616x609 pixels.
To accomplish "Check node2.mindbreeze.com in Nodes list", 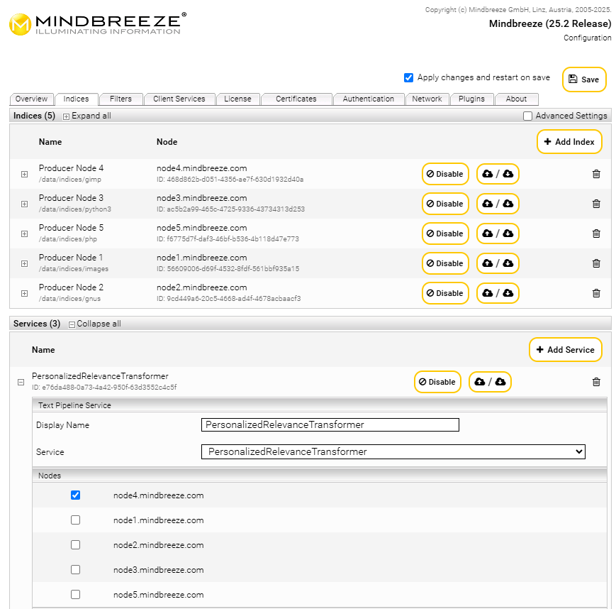I will click(75, 545).
